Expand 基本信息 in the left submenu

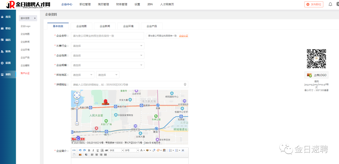click(x=28, y=18)
